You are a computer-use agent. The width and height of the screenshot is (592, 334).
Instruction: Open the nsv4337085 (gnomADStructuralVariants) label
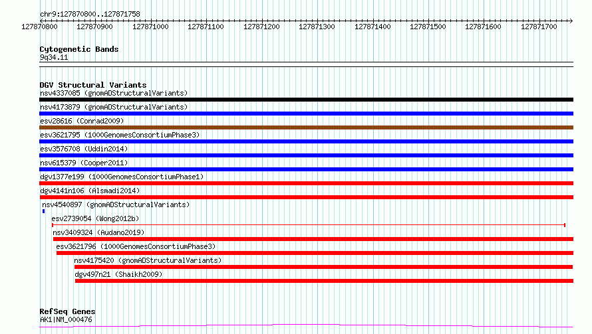[114, 93]
